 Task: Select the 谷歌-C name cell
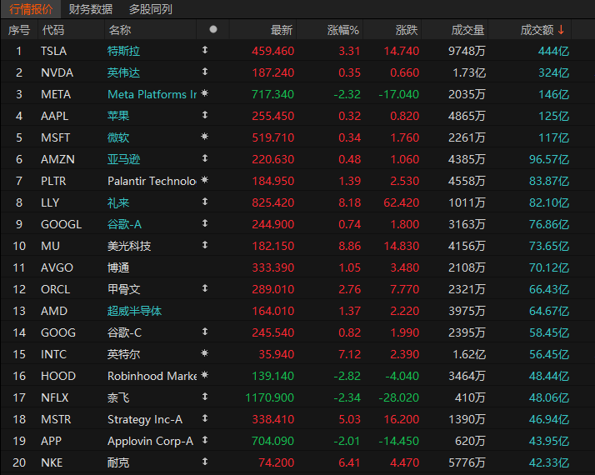pyautogui.click(x=124, y=332)
